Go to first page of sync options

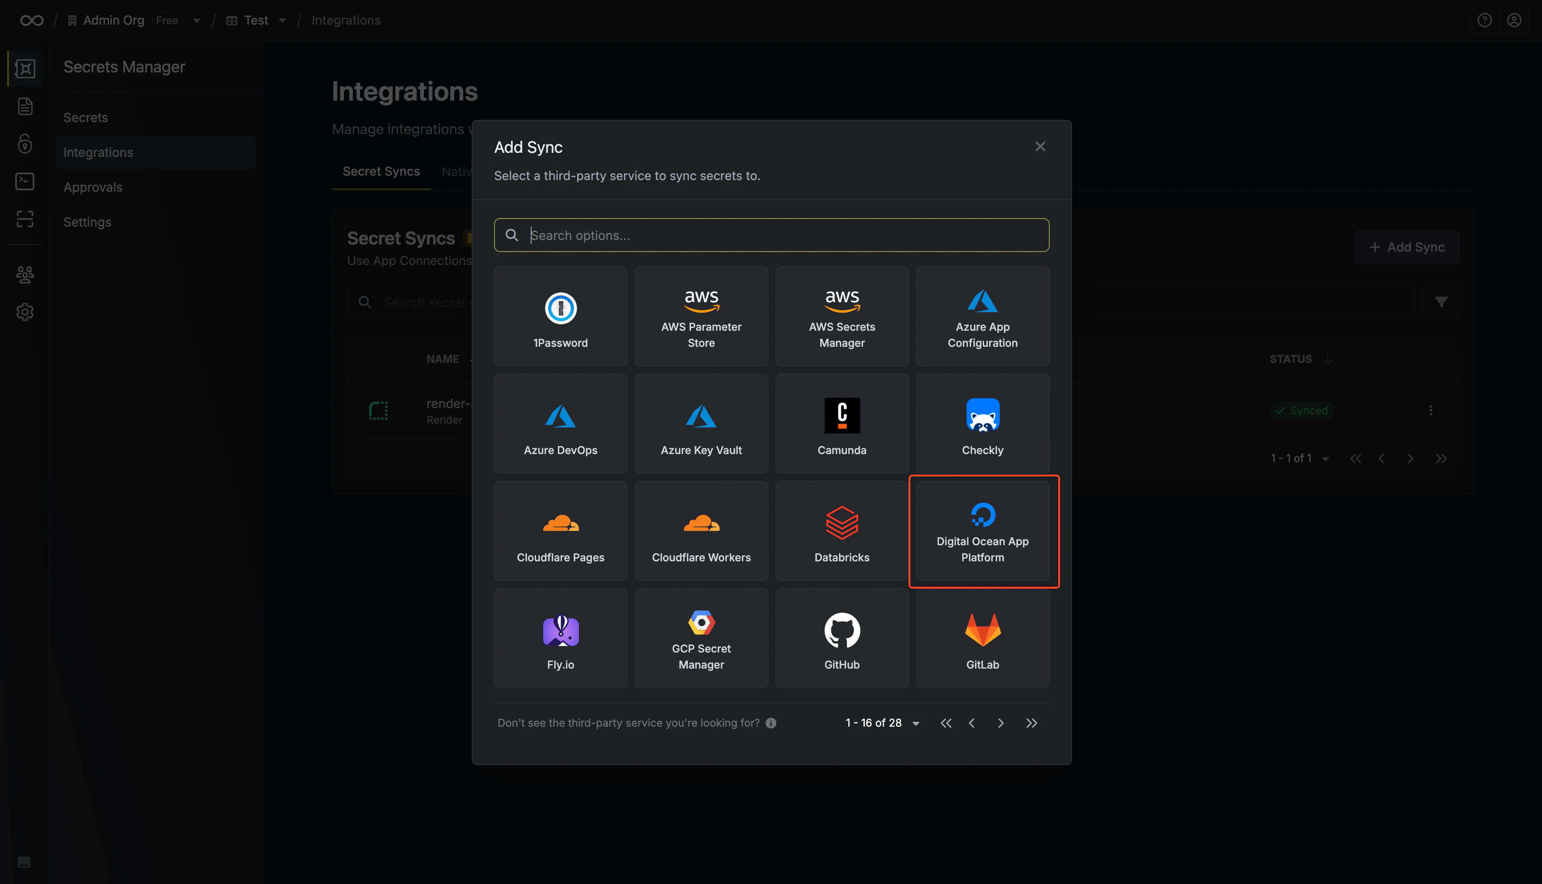[946, 723]
